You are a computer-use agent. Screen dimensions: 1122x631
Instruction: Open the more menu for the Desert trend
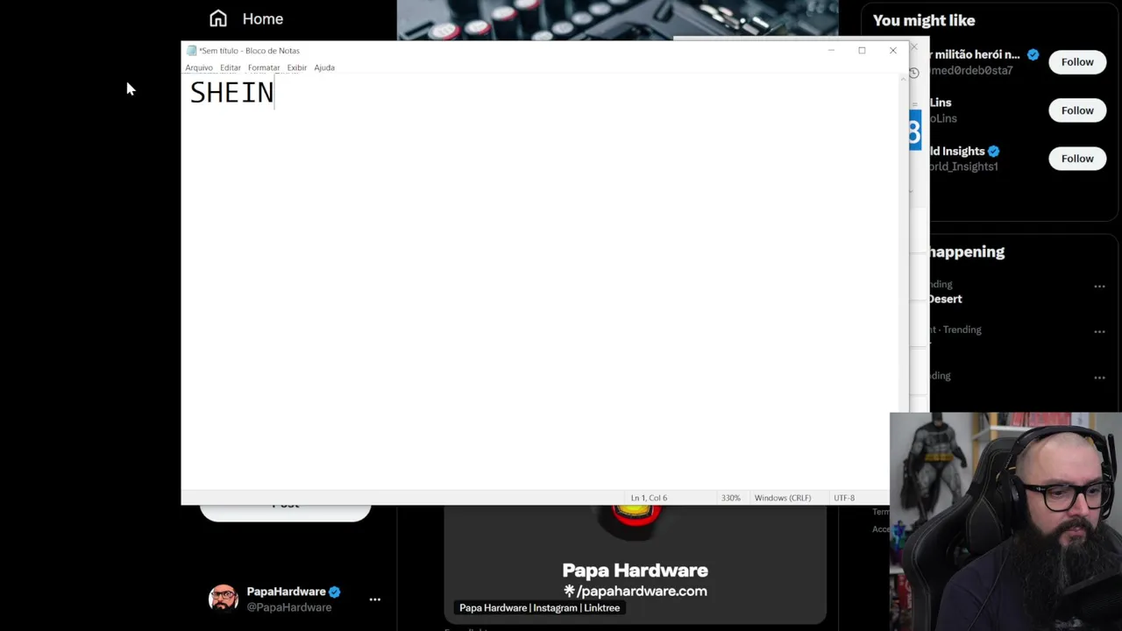[x=1099, y=287]
